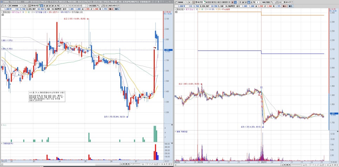This screenshot has width=339, height=167.
Task: Click the play button under left chart
Action: click(121, 164)
